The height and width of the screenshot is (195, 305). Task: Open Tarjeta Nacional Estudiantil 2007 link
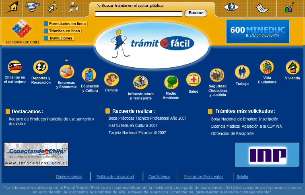coord(137,133)
